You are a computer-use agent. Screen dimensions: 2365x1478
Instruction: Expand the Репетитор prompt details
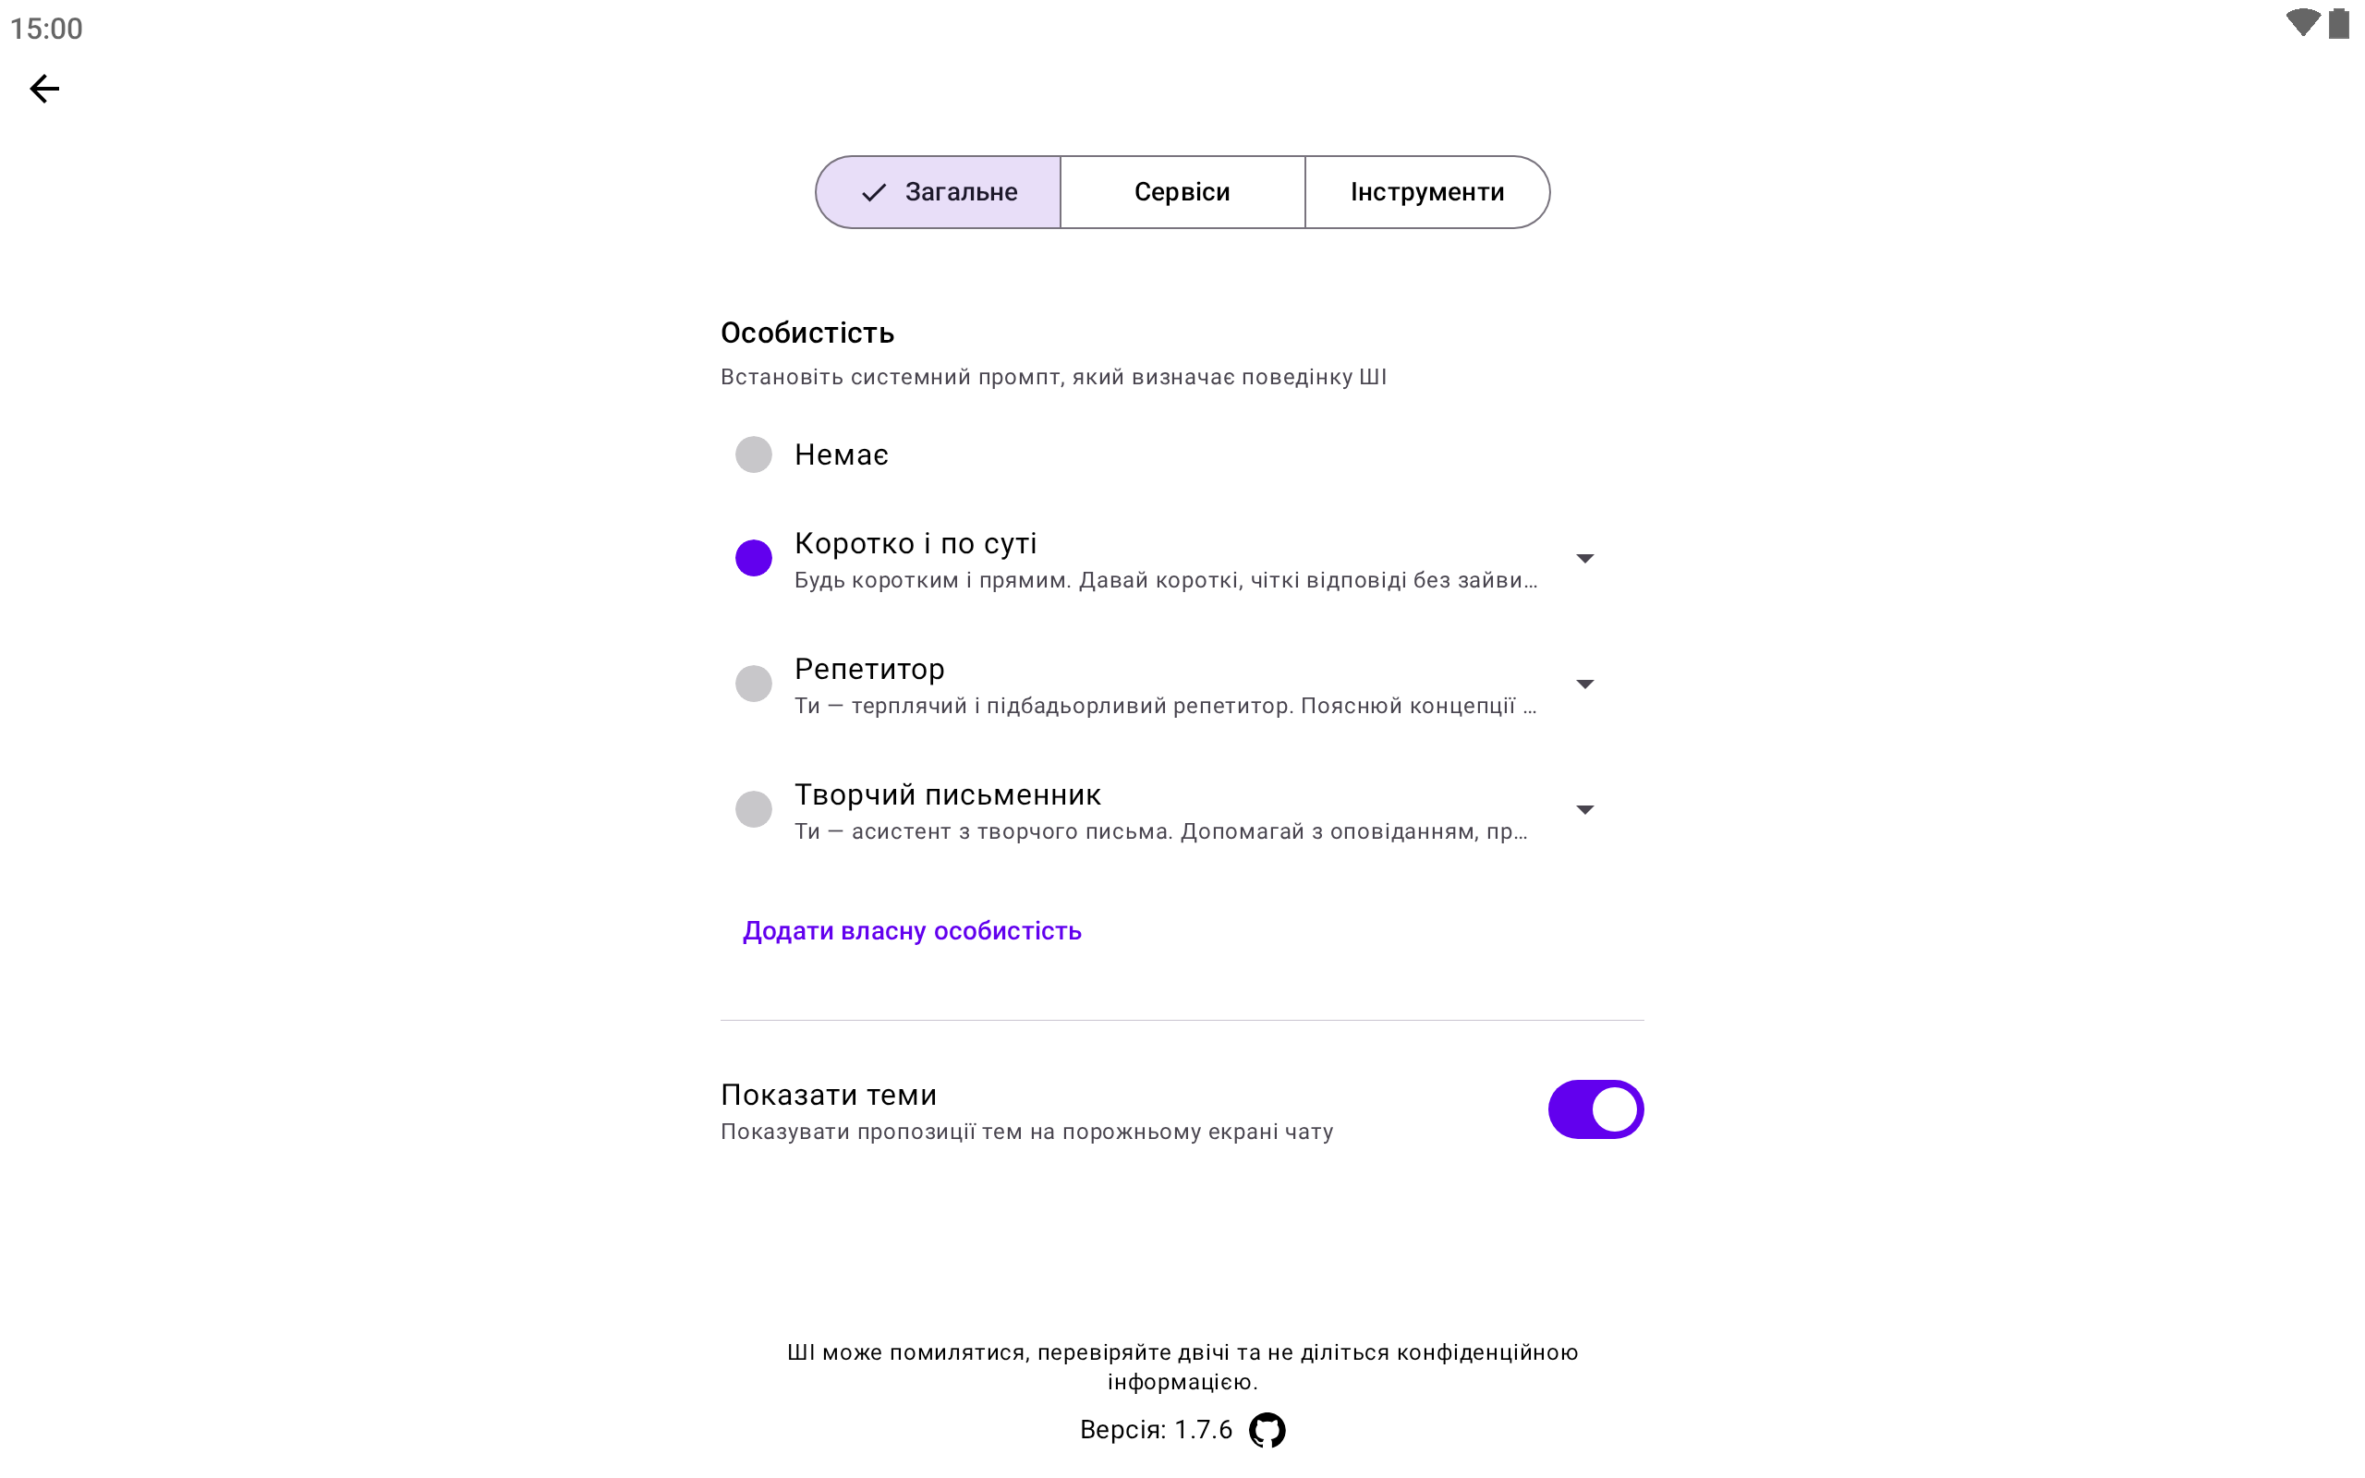coord(1585,684)
